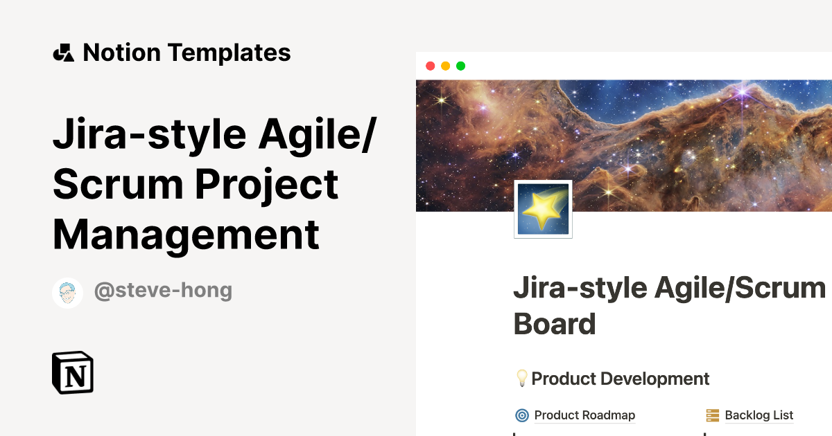Open the @steve-hong profile link
This screenshot has width=832, height=436.
[164, 291]
